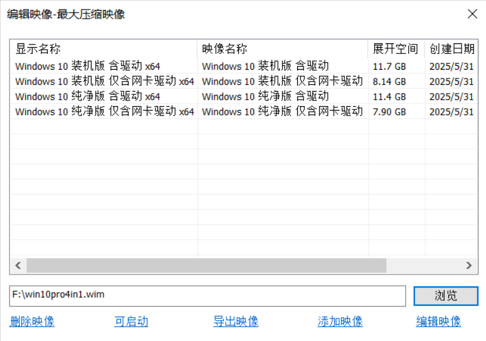Click the 编辑映像 link at bottom
The height and width of the screenshot is (341, 486).
(438, 322)
